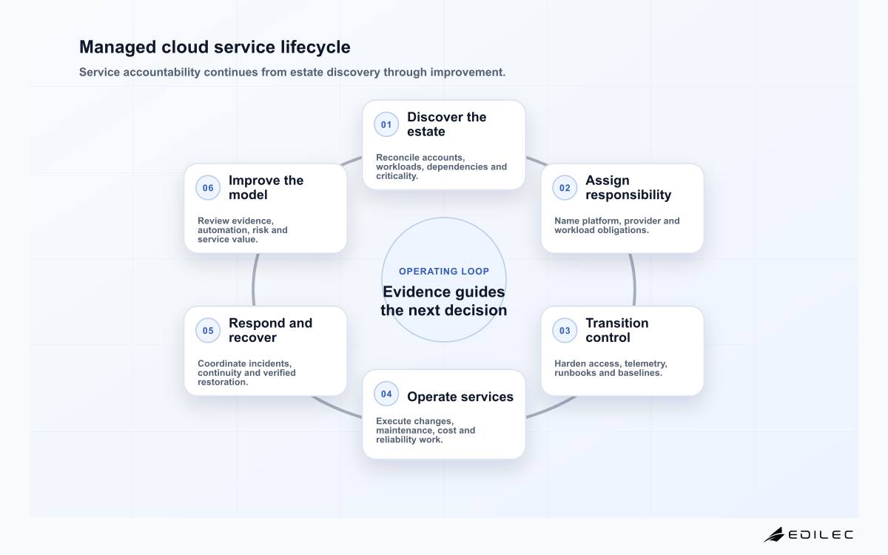Click the 04 step number badge

coord(386,394)
